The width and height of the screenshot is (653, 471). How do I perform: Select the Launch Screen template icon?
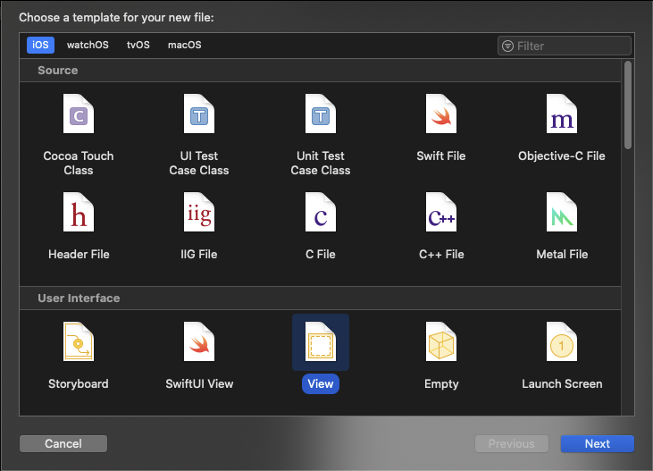click(x=562, y=341)
